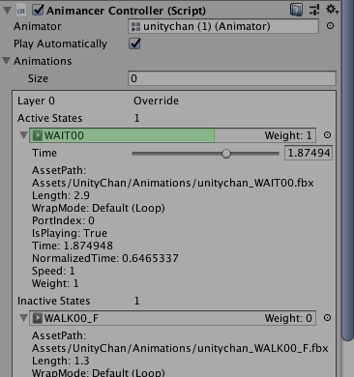Select the WALK00_F state bar
The image size is (354, 377).
(172, 318)
